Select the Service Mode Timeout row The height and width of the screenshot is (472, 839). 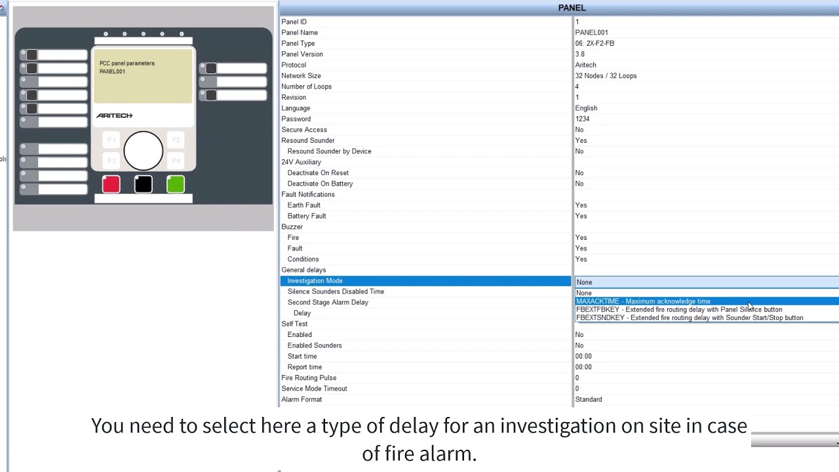pos(425,389)
